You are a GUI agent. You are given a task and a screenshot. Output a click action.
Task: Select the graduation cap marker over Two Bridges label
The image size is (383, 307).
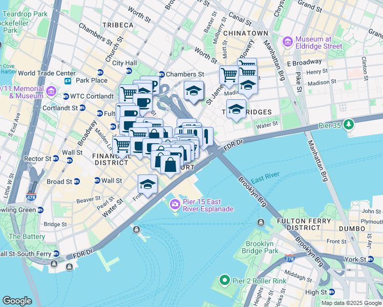coord(236,109)
